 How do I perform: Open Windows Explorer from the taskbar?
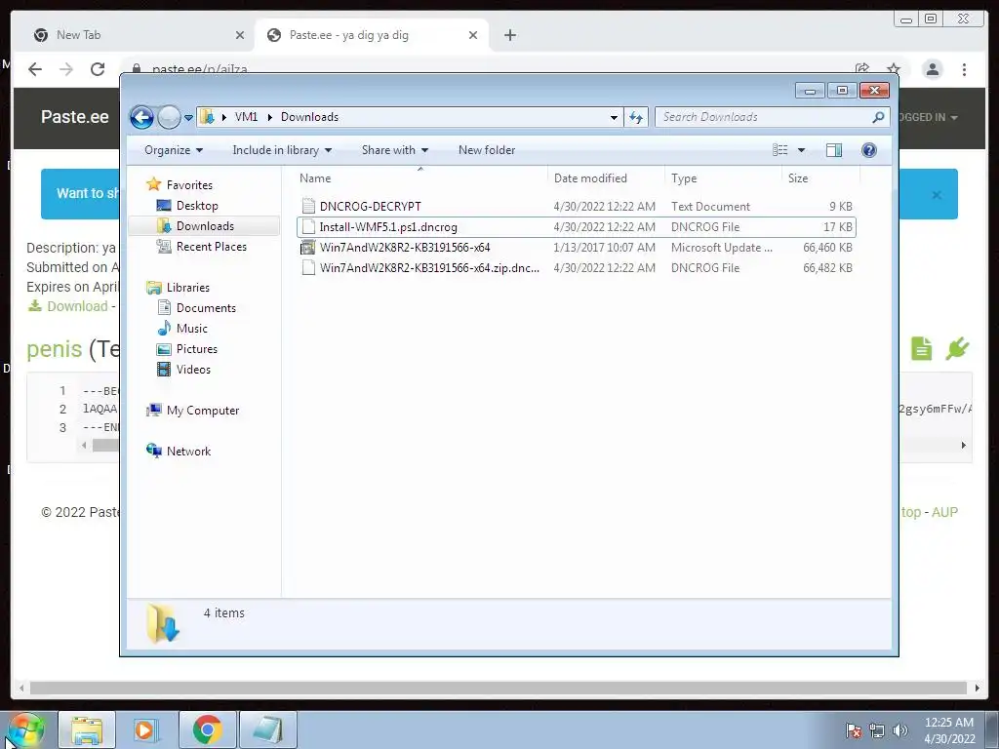click(87, 729)
